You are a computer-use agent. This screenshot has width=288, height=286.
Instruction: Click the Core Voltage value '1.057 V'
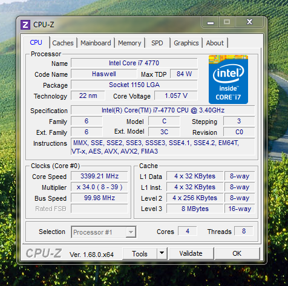(x=176, y=96)
